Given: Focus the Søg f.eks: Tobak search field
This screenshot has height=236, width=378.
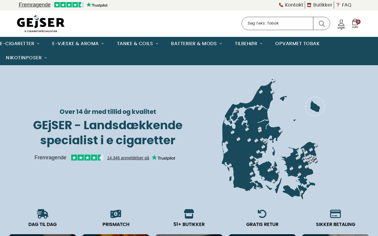Looking at the screenshot, I should (278, 24).
